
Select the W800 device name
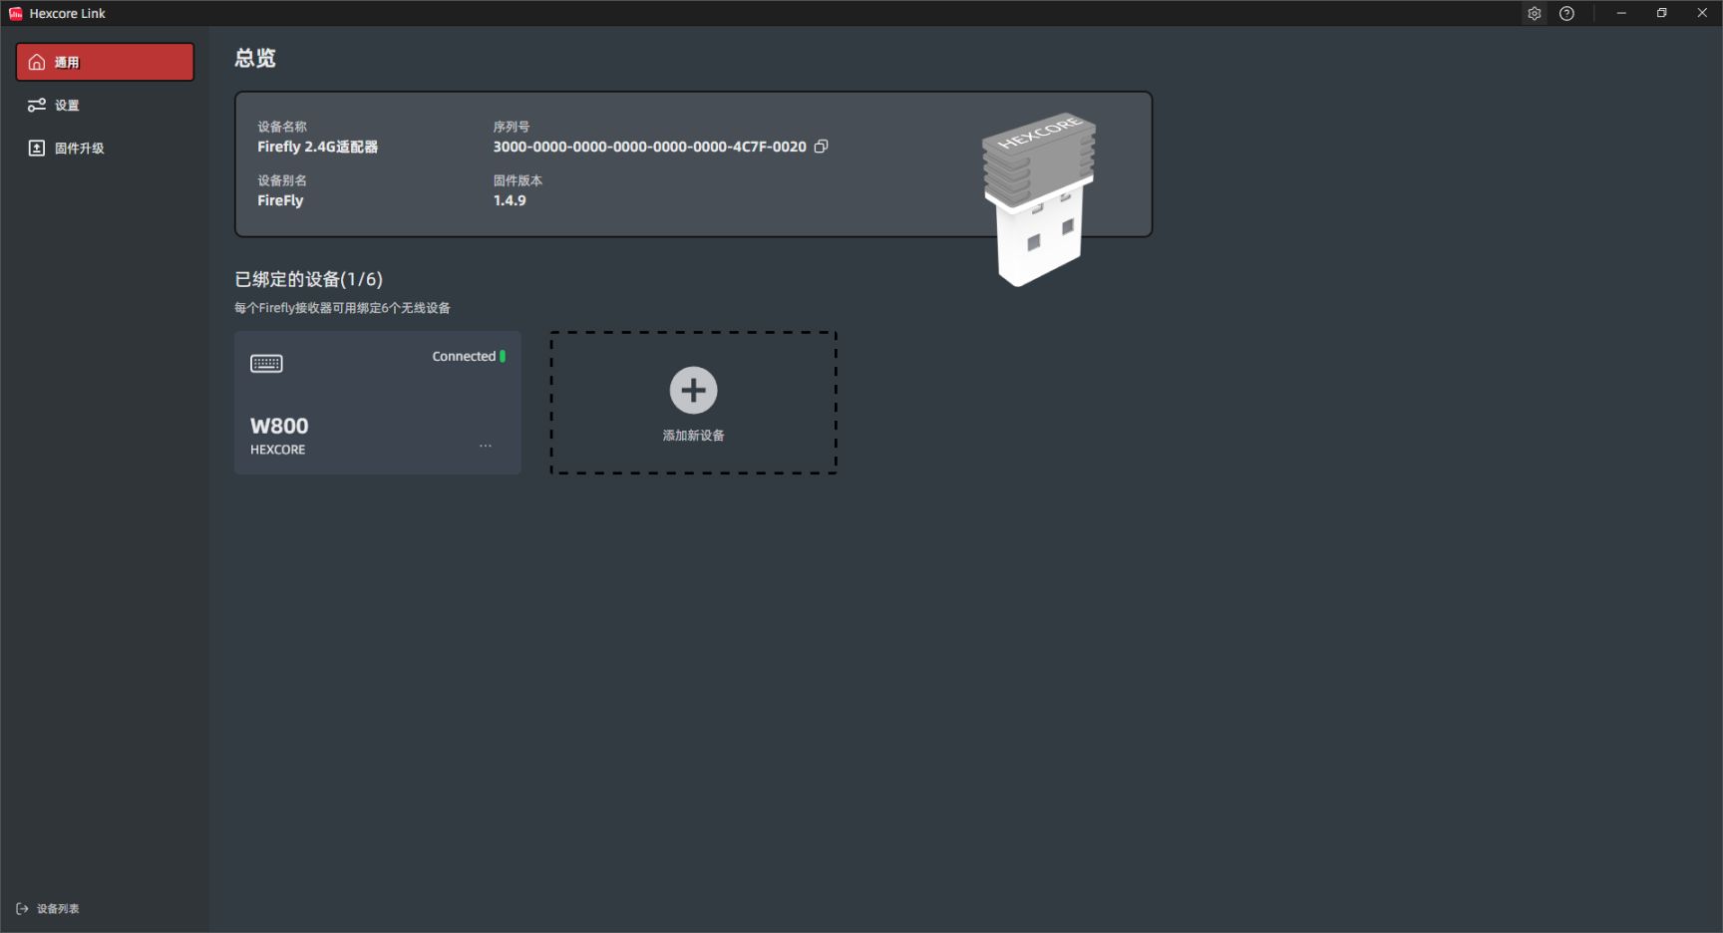[279, 426]
